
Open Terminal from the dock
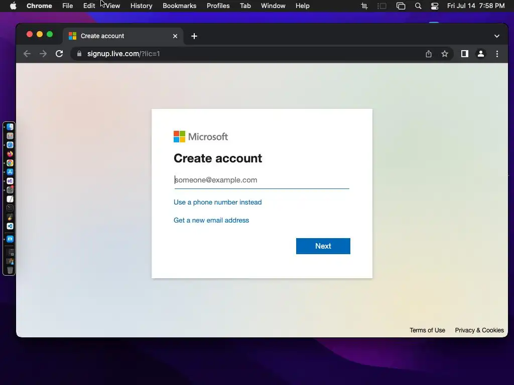click(10, 208)
